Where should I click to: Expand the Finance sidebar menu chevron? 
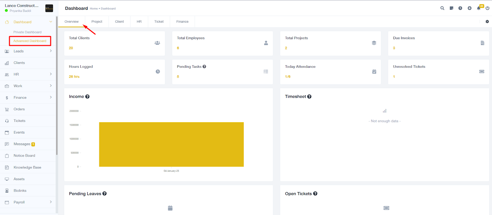[x=51, y=97]
